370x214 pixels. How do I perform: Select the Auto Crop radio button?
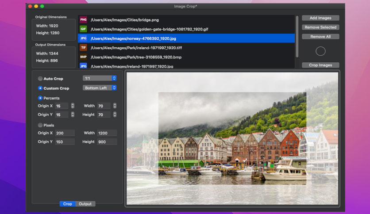40,79
